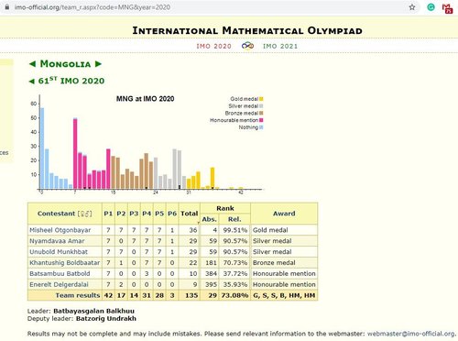458x341 pixels.
Task: Click the chart title MNG at IMO 2020
Action: click(x=145, y=99)
